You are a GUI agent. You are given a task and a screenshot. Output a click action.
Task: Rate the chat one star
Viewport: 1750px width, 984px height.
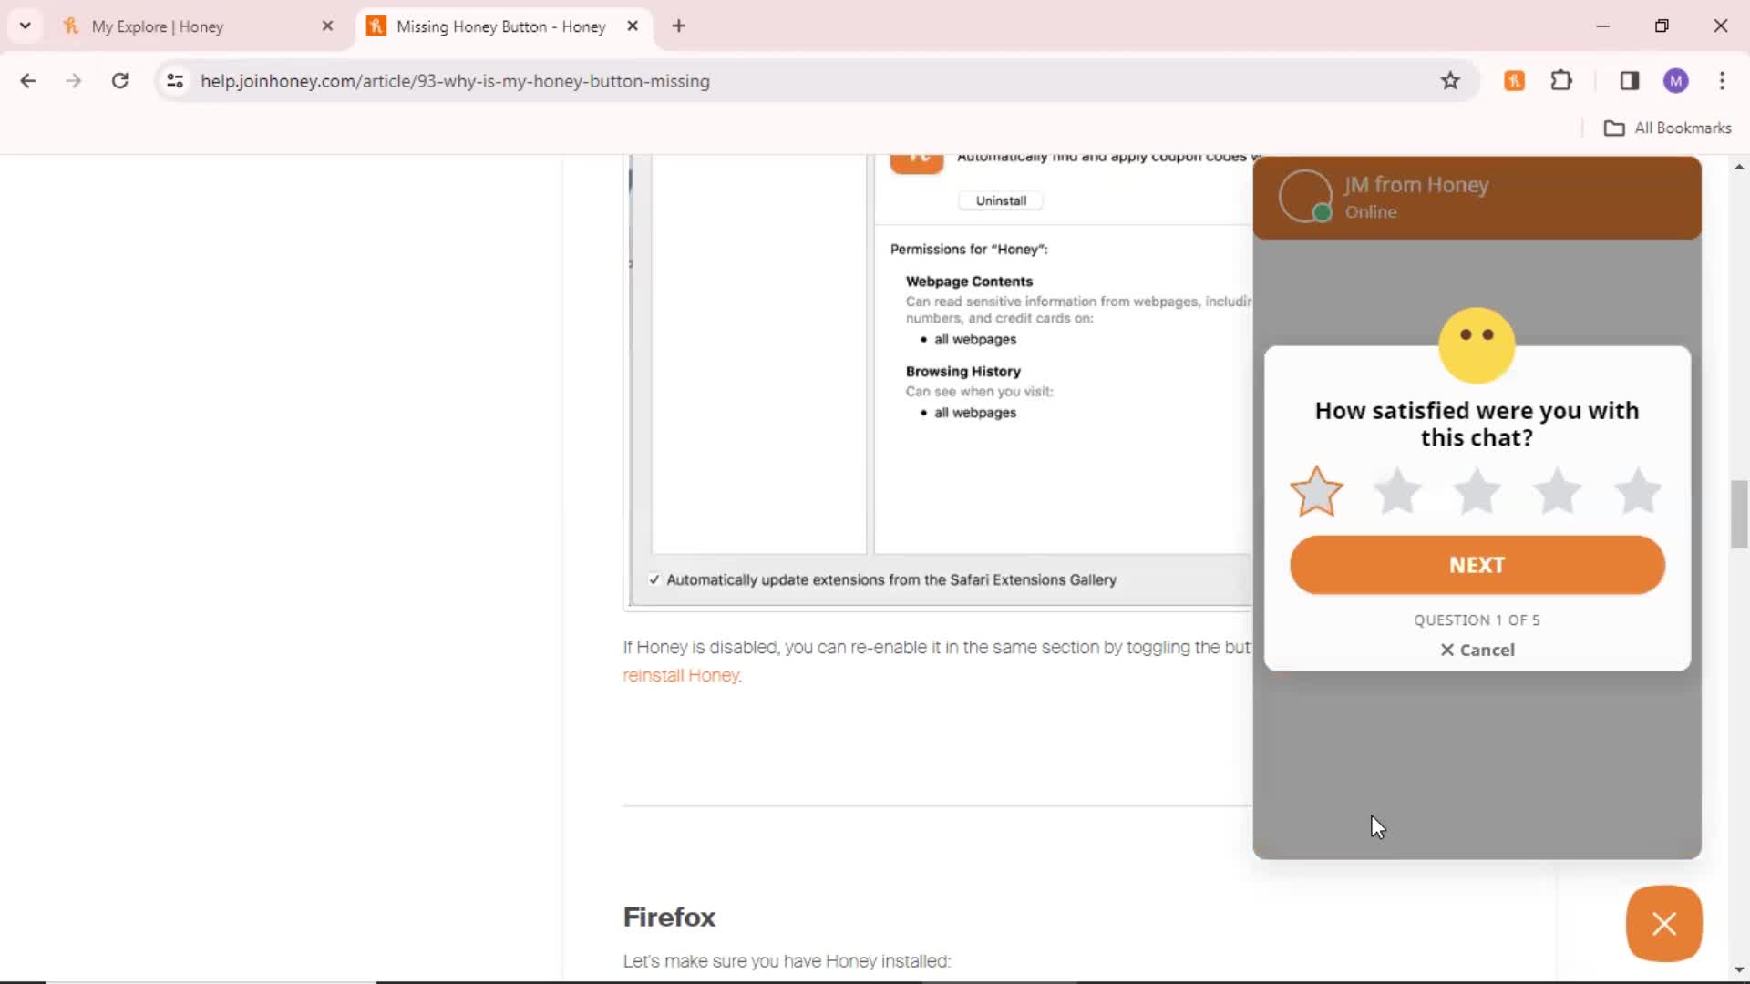click(x=1316, y=491)
